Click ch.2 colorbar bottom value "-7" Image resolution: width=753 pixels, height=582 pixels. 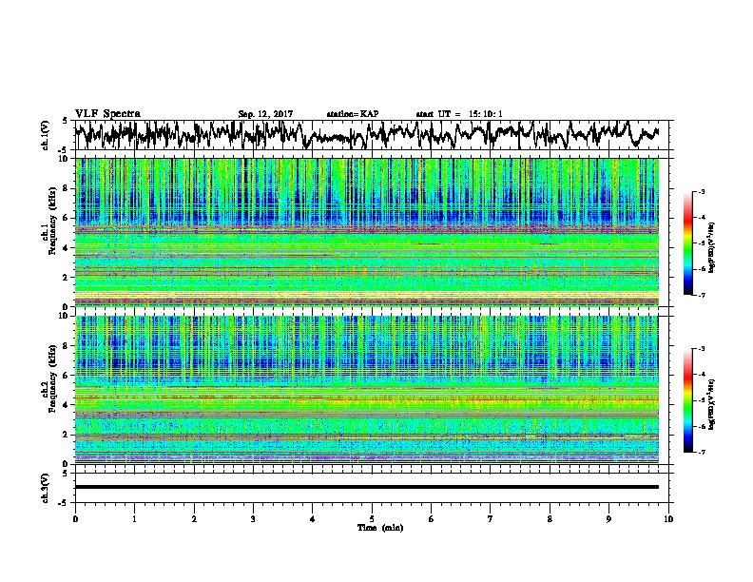click(702, 452)
